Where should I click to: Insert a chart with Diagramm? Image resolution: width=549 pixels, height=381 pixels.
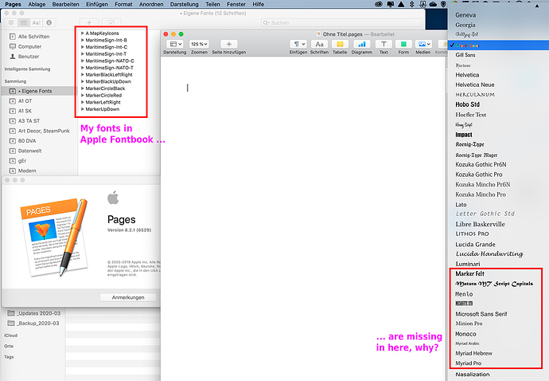coord(362,44)
